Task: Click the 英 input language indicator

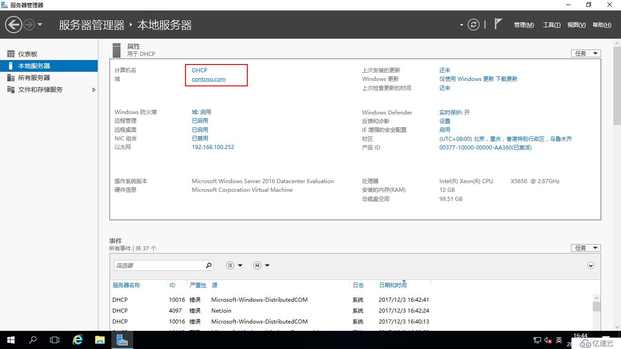Action: (x=559, y=340)
